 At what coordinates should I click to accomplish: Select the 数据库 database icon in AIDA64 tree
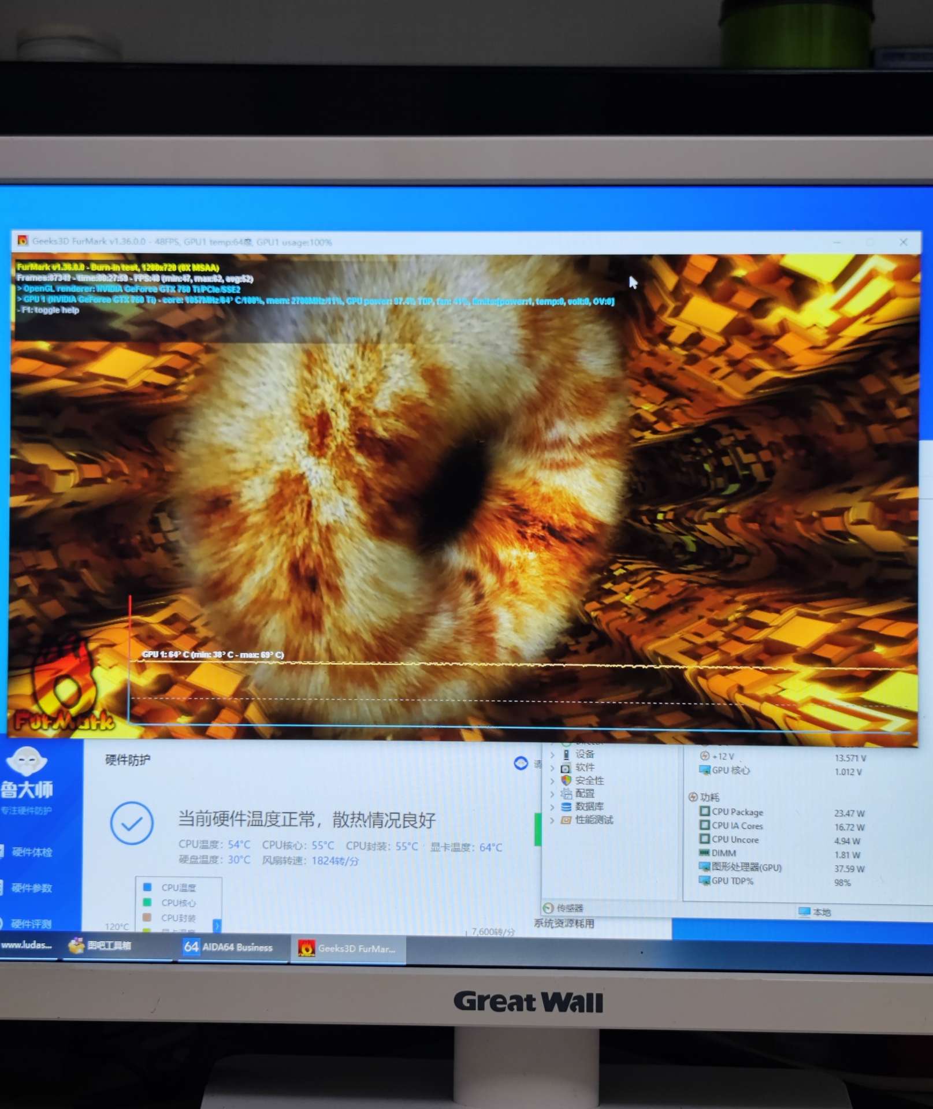pos(566,807)
